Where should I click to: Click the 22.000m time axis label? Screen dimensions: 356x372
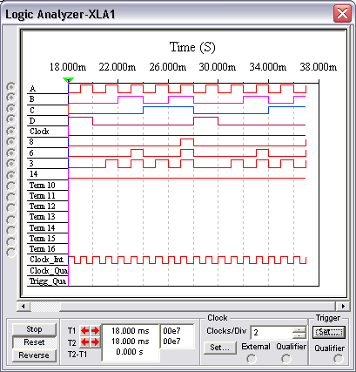point(118,67)
